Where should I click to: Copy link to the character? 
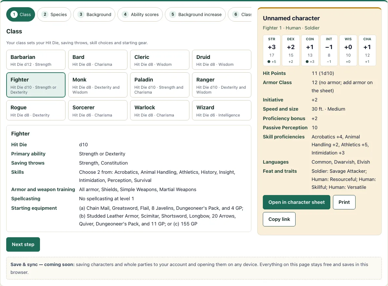pos(279,219)
